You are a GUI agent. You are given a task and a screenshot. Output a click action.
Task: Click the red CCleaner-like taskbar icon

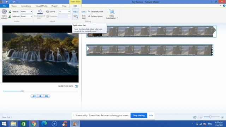65,124
